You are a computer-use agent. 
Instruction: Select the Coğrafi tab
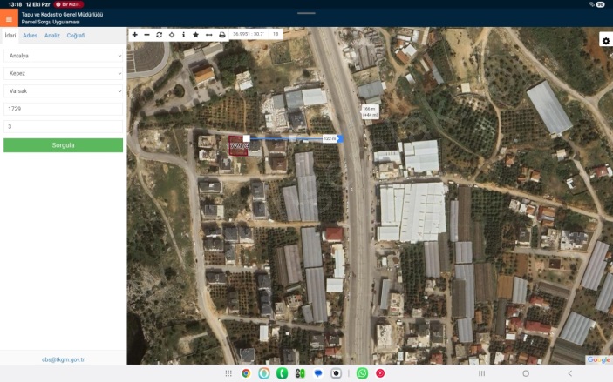tap(76, 36)
